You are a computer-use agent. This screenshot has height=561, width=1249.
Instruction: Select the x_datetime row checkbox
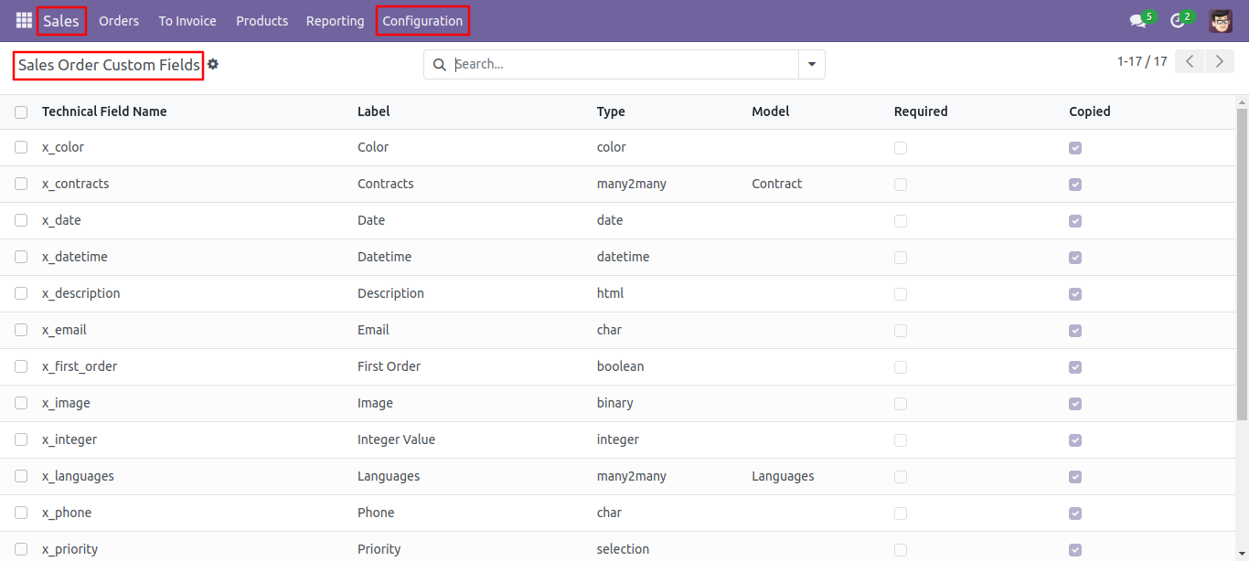[21, 257]
